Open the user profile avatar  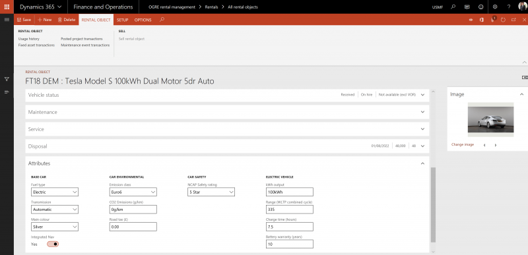522,7
